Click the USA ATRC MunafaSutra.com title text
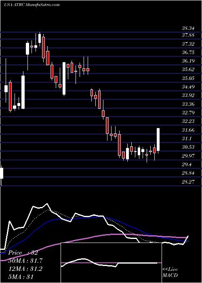This screenshot has width=202, height=283. coord(32,4)
